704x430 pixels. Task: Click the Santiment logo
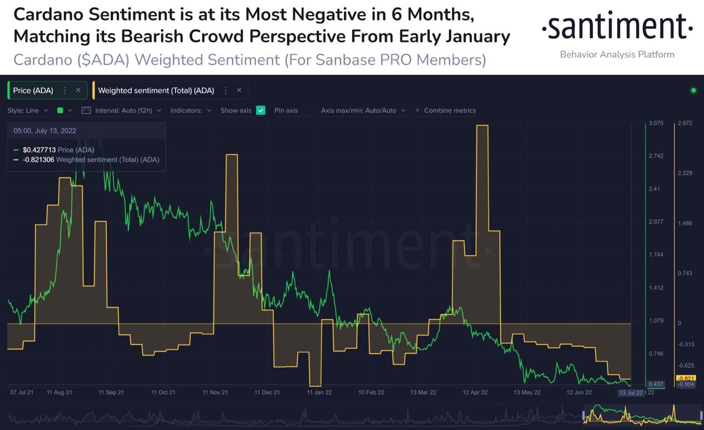pyautogui.click(x=617, y=27)
